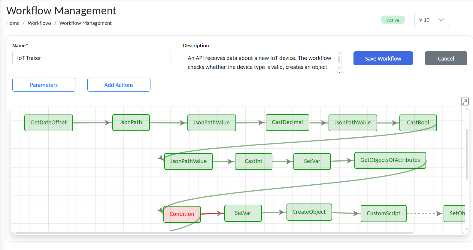Navigate to Workflows breadcrumb

(39, 23)
